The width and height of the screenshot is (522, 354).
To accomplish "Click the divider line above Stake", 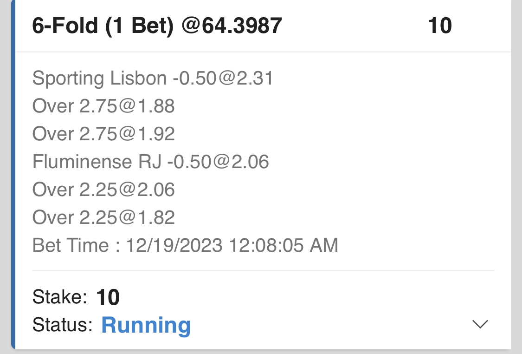I will pyautogui.click(x=263, y=270).
